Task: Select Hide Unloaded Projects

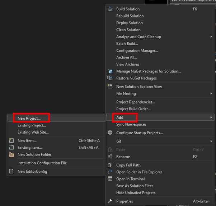Action: (136, 193)
